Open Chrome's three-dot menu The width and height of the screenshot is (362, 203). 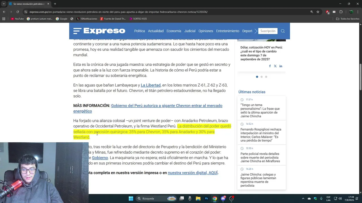[358, 12]
